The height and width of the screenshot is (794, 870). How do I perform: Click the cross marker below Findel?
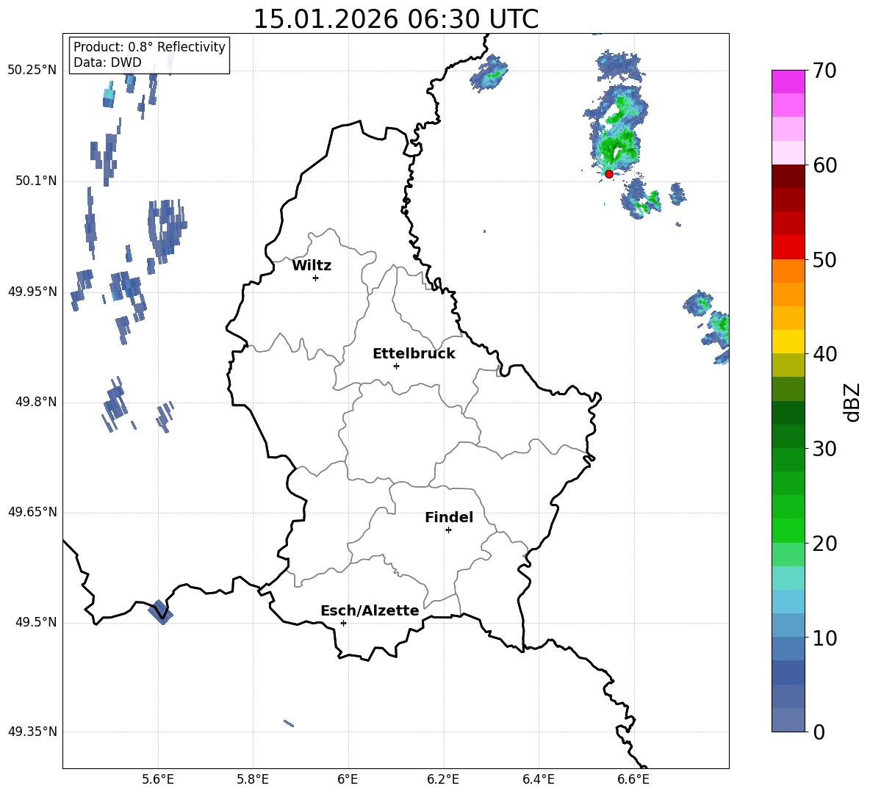pos(448,530)
